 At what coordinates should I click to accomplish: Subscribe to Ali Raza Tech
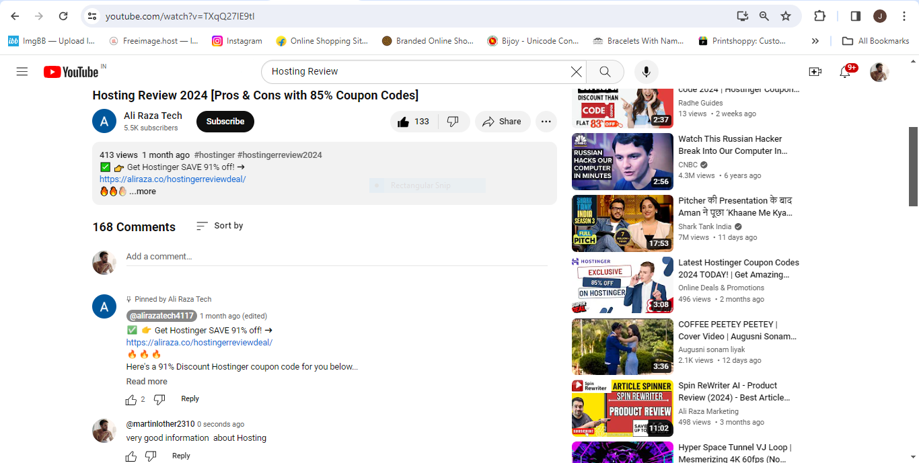point(225,122)
